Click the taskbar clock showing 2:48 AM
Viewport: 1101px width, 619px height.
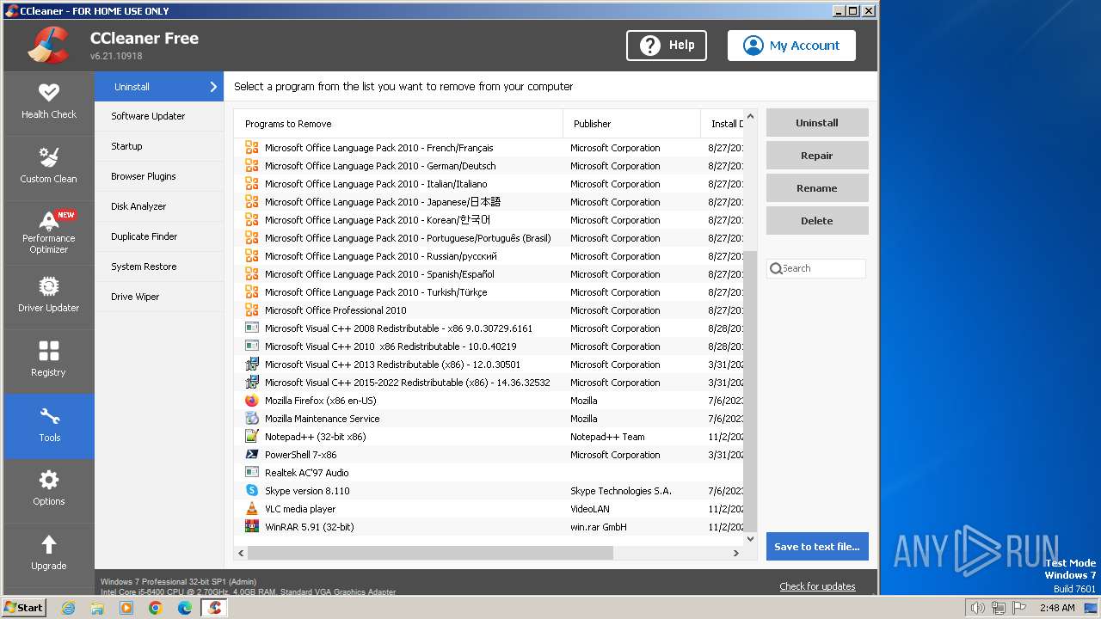point(1056,608)
